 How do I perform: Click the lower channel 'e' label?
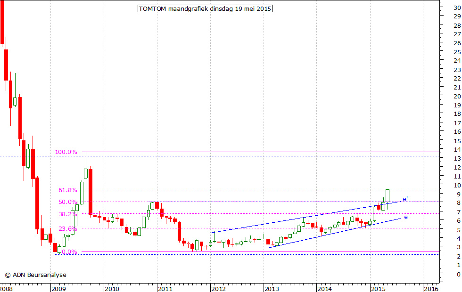pos(406,217)
